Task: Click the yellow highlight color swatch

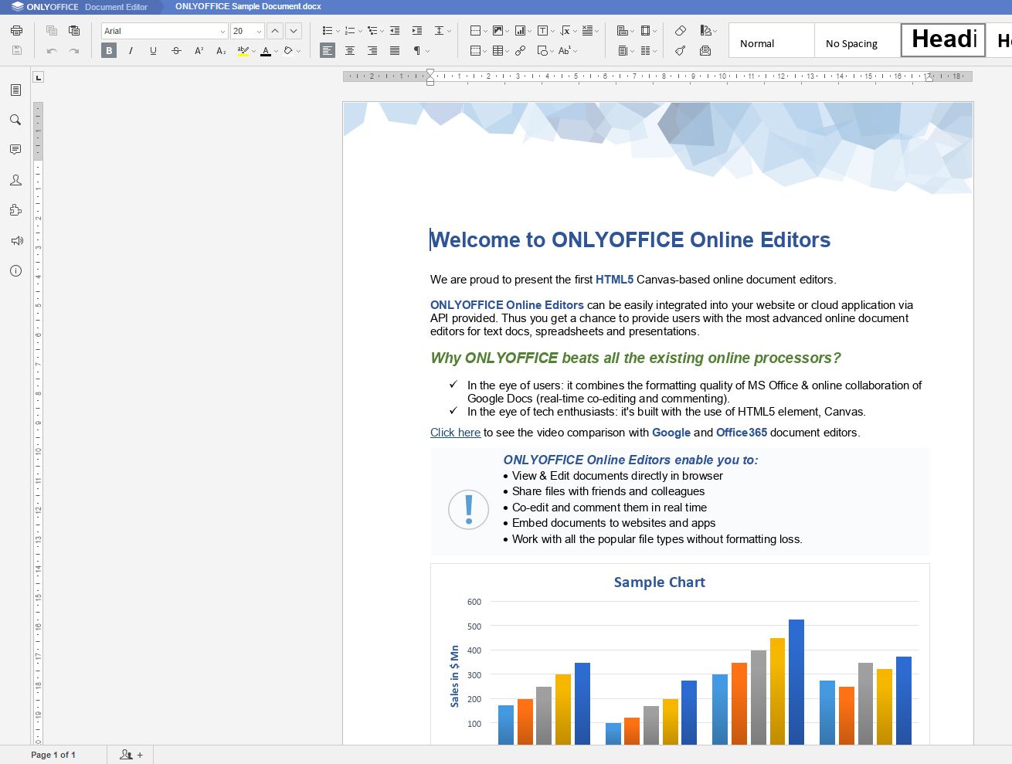Action: coord(243,51)
